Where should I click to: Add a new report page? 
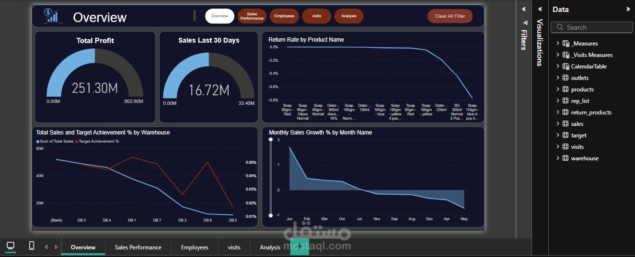[x=300, y=246]
